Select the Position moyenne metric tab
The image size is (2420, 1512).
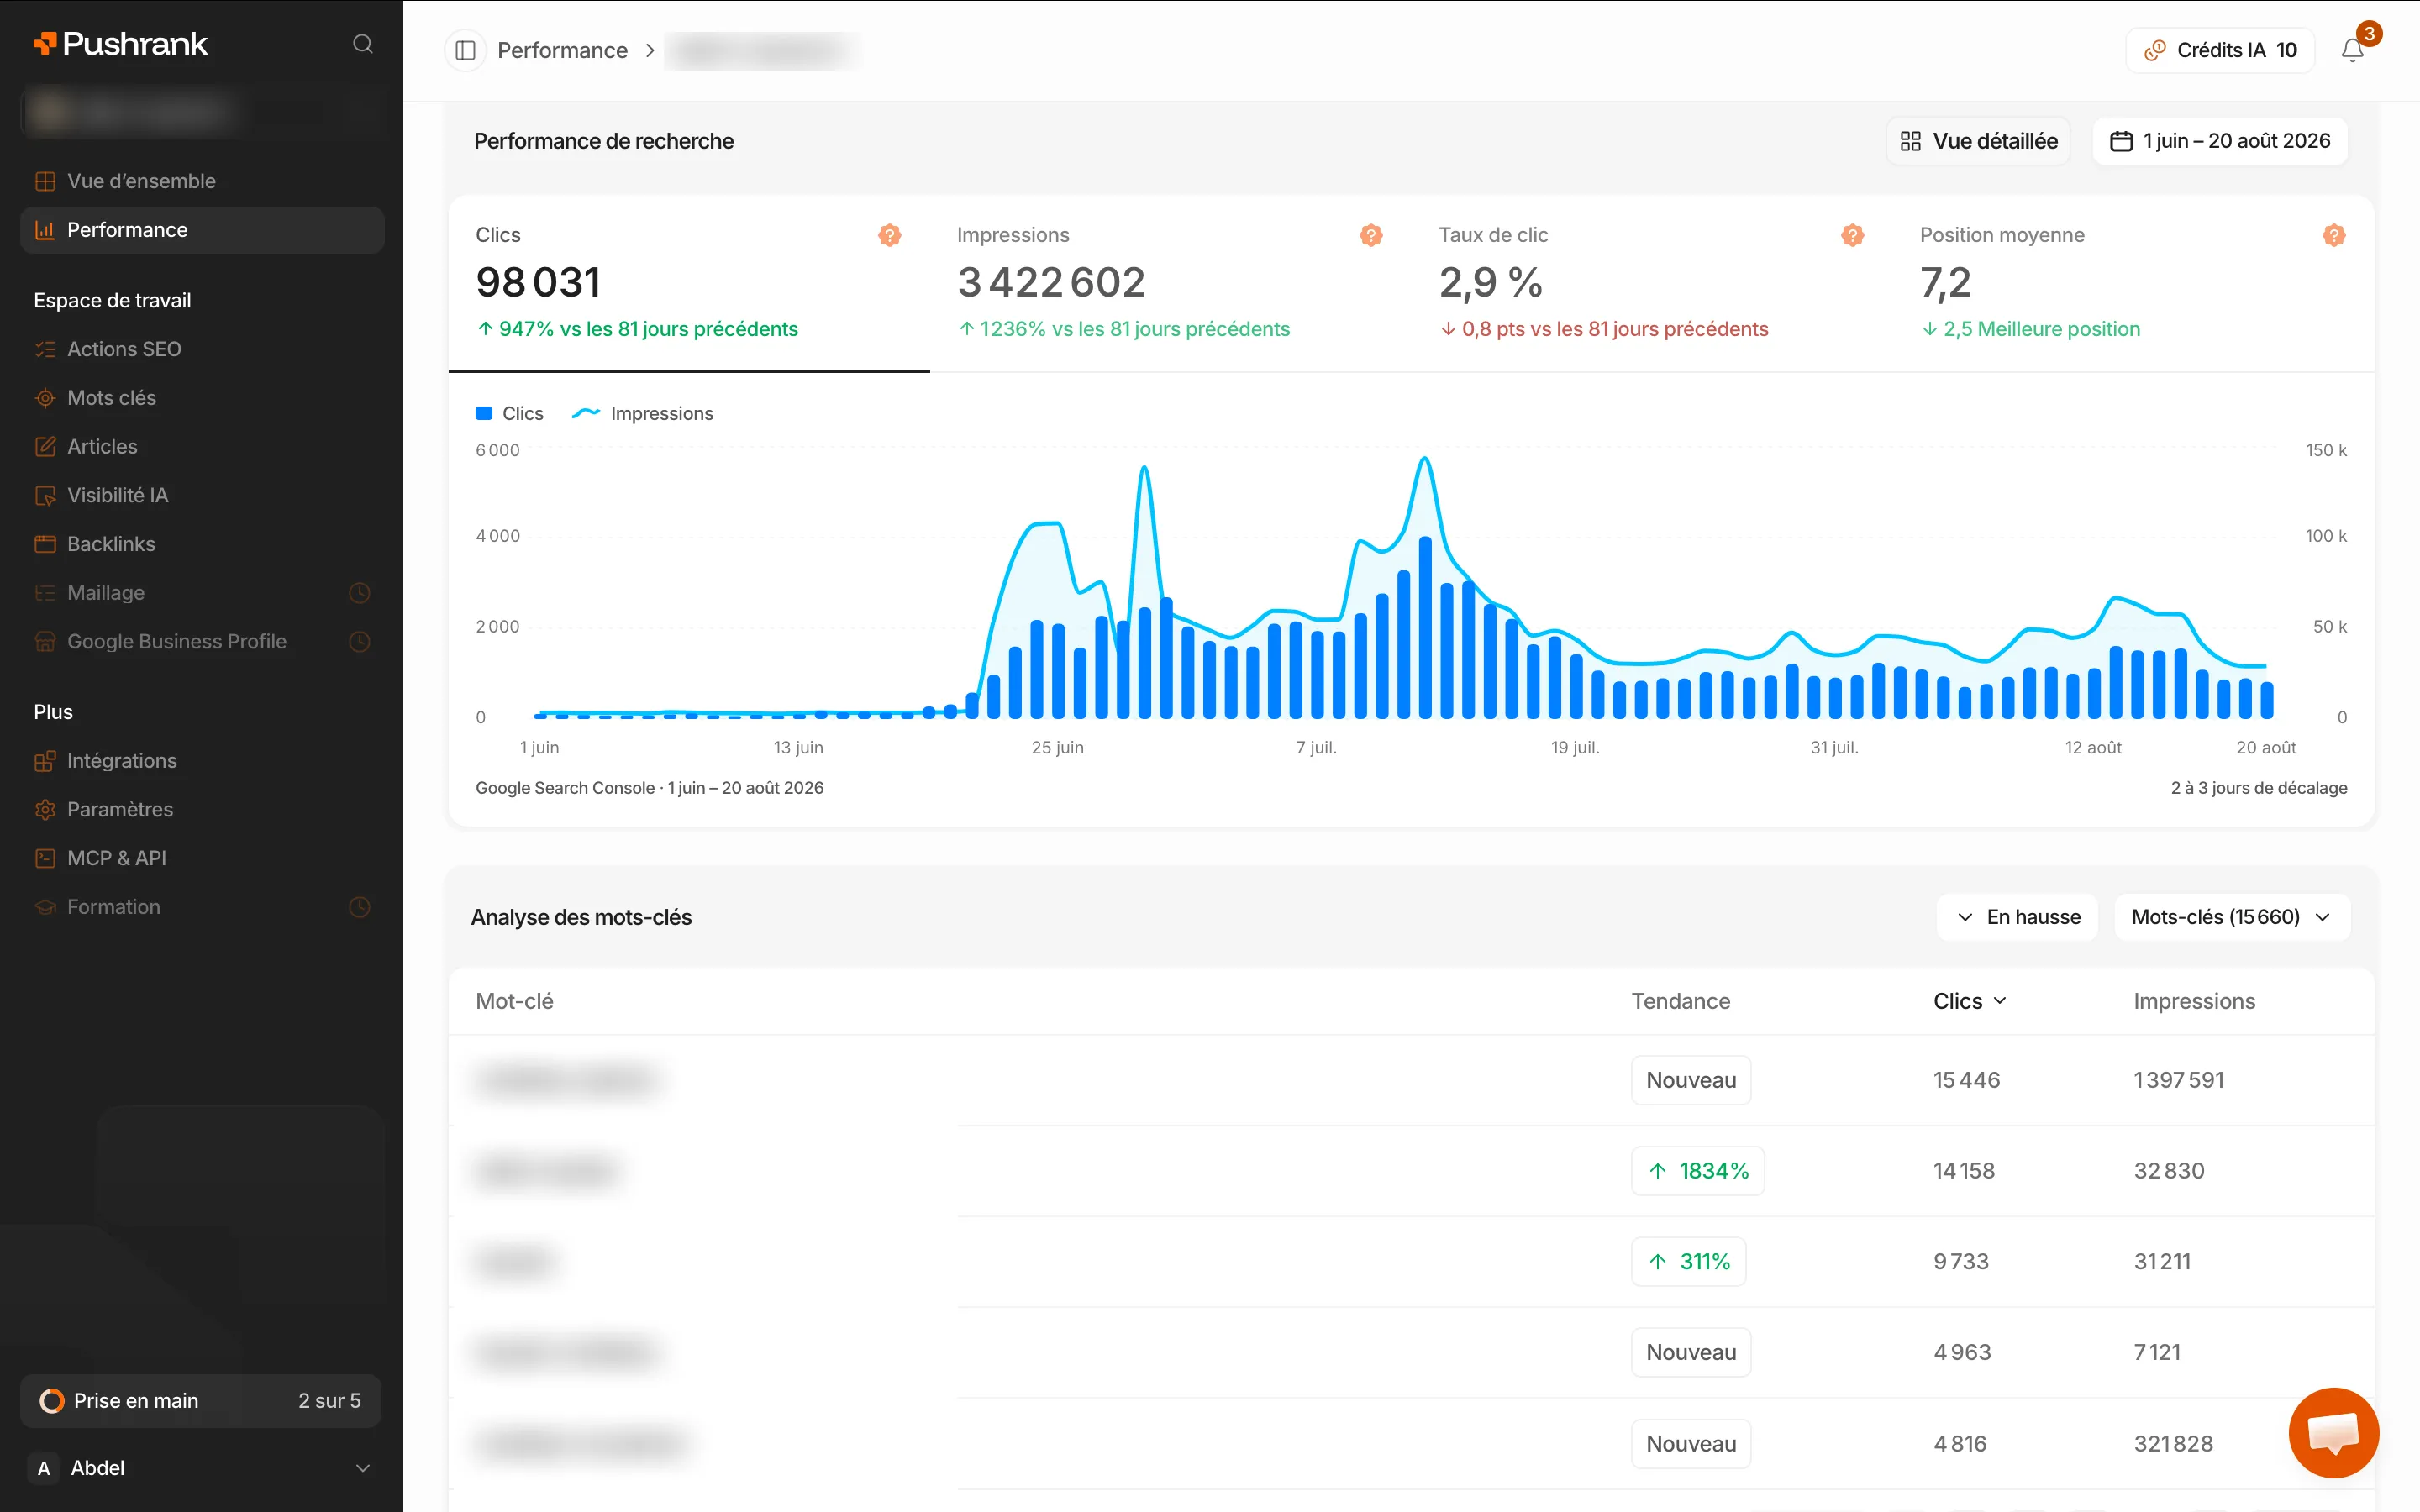point(2133,283)
